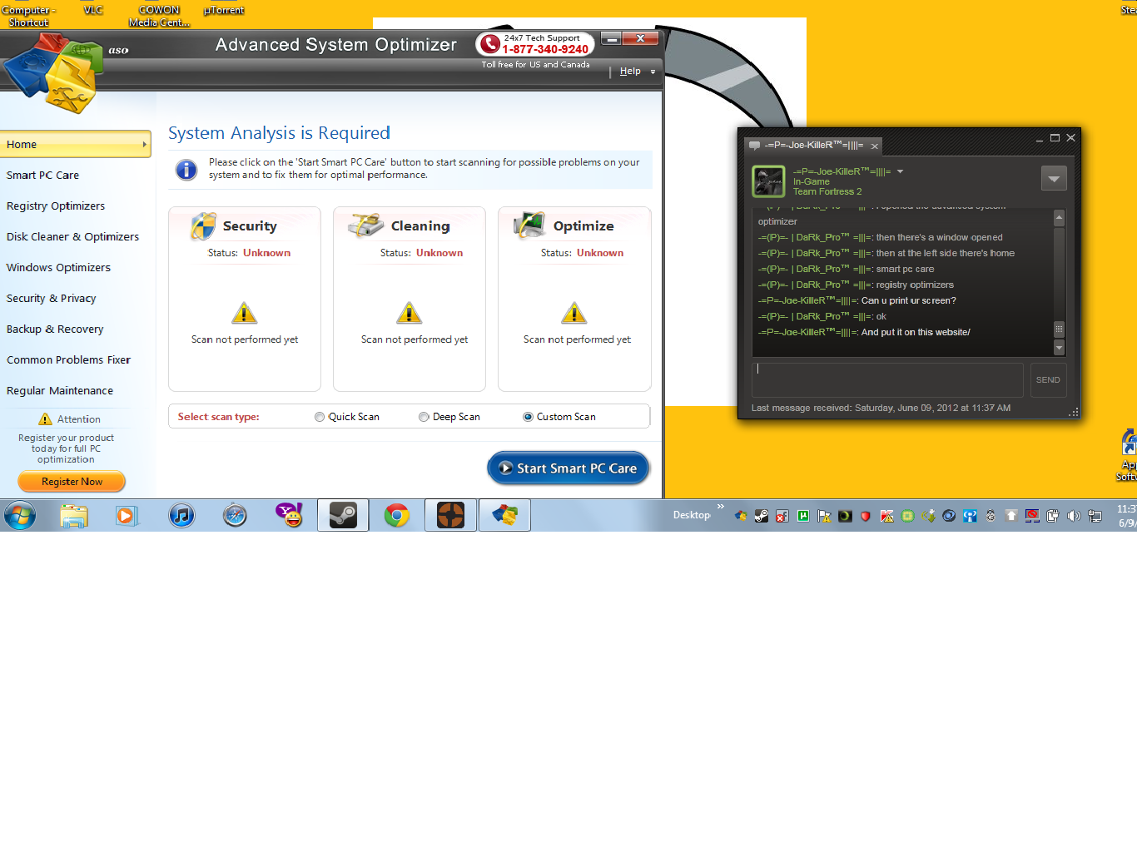The height and width of the screenshot is (852, 1137).
Task: Switch to Steam on the taskbar
Action: tap(343, 516)
